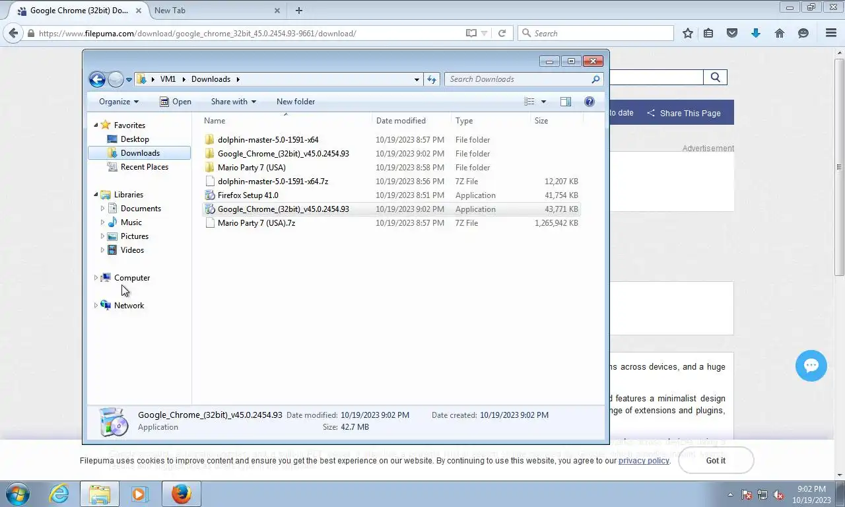Expand the Music library
This screenshot has width=845, height=507.
click(102, 222)
